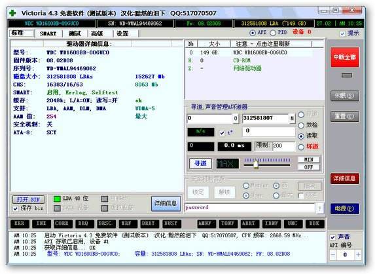Open the SMART tab
This screenshot has height=274, width=375.
click(x=48, y=33)
